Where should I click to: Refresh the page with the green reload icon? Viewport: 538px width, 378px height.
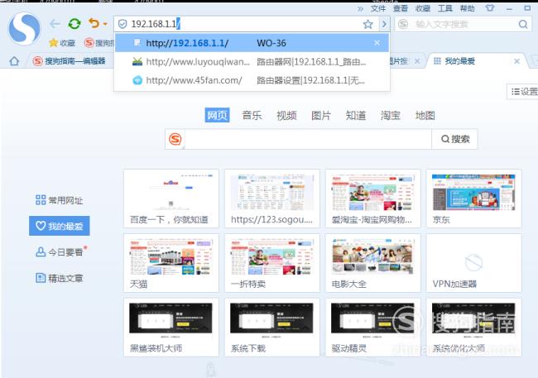pyautogui.click(x=74, y=24)
